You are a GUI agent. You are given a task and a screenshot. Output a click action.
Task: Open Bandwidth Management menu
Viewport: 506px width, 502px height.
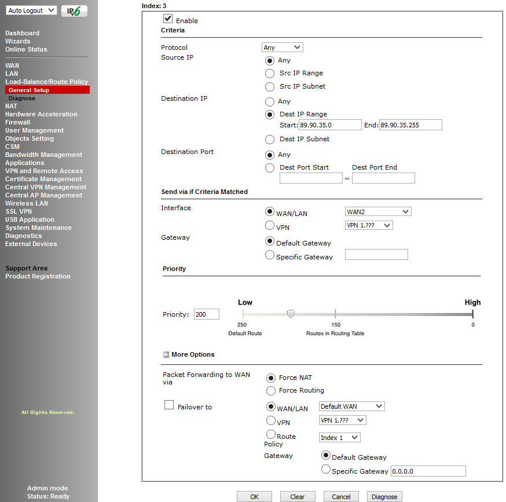pyautogui.click(x=43, y=155)
